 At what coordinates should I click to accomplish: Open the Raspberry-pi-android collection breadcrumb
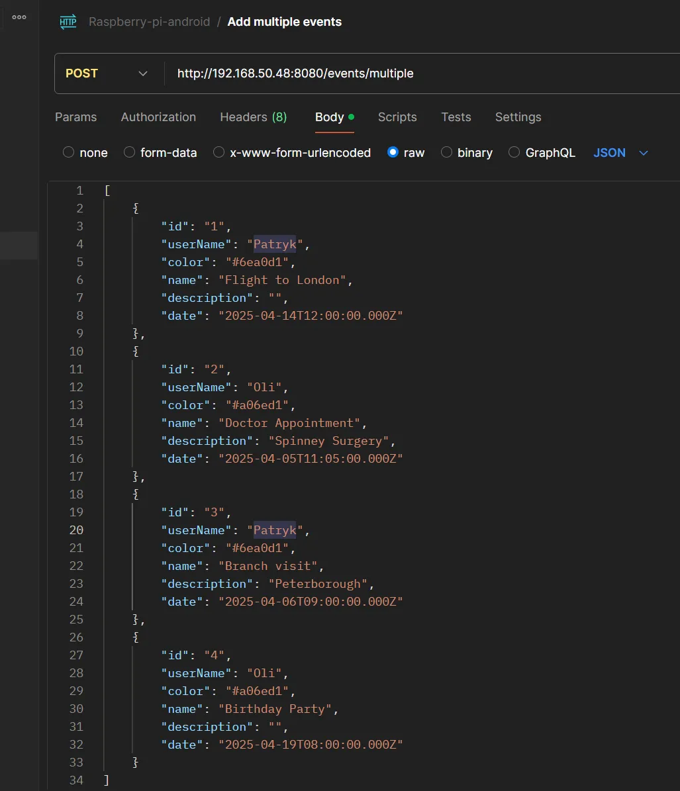(150, 22)
